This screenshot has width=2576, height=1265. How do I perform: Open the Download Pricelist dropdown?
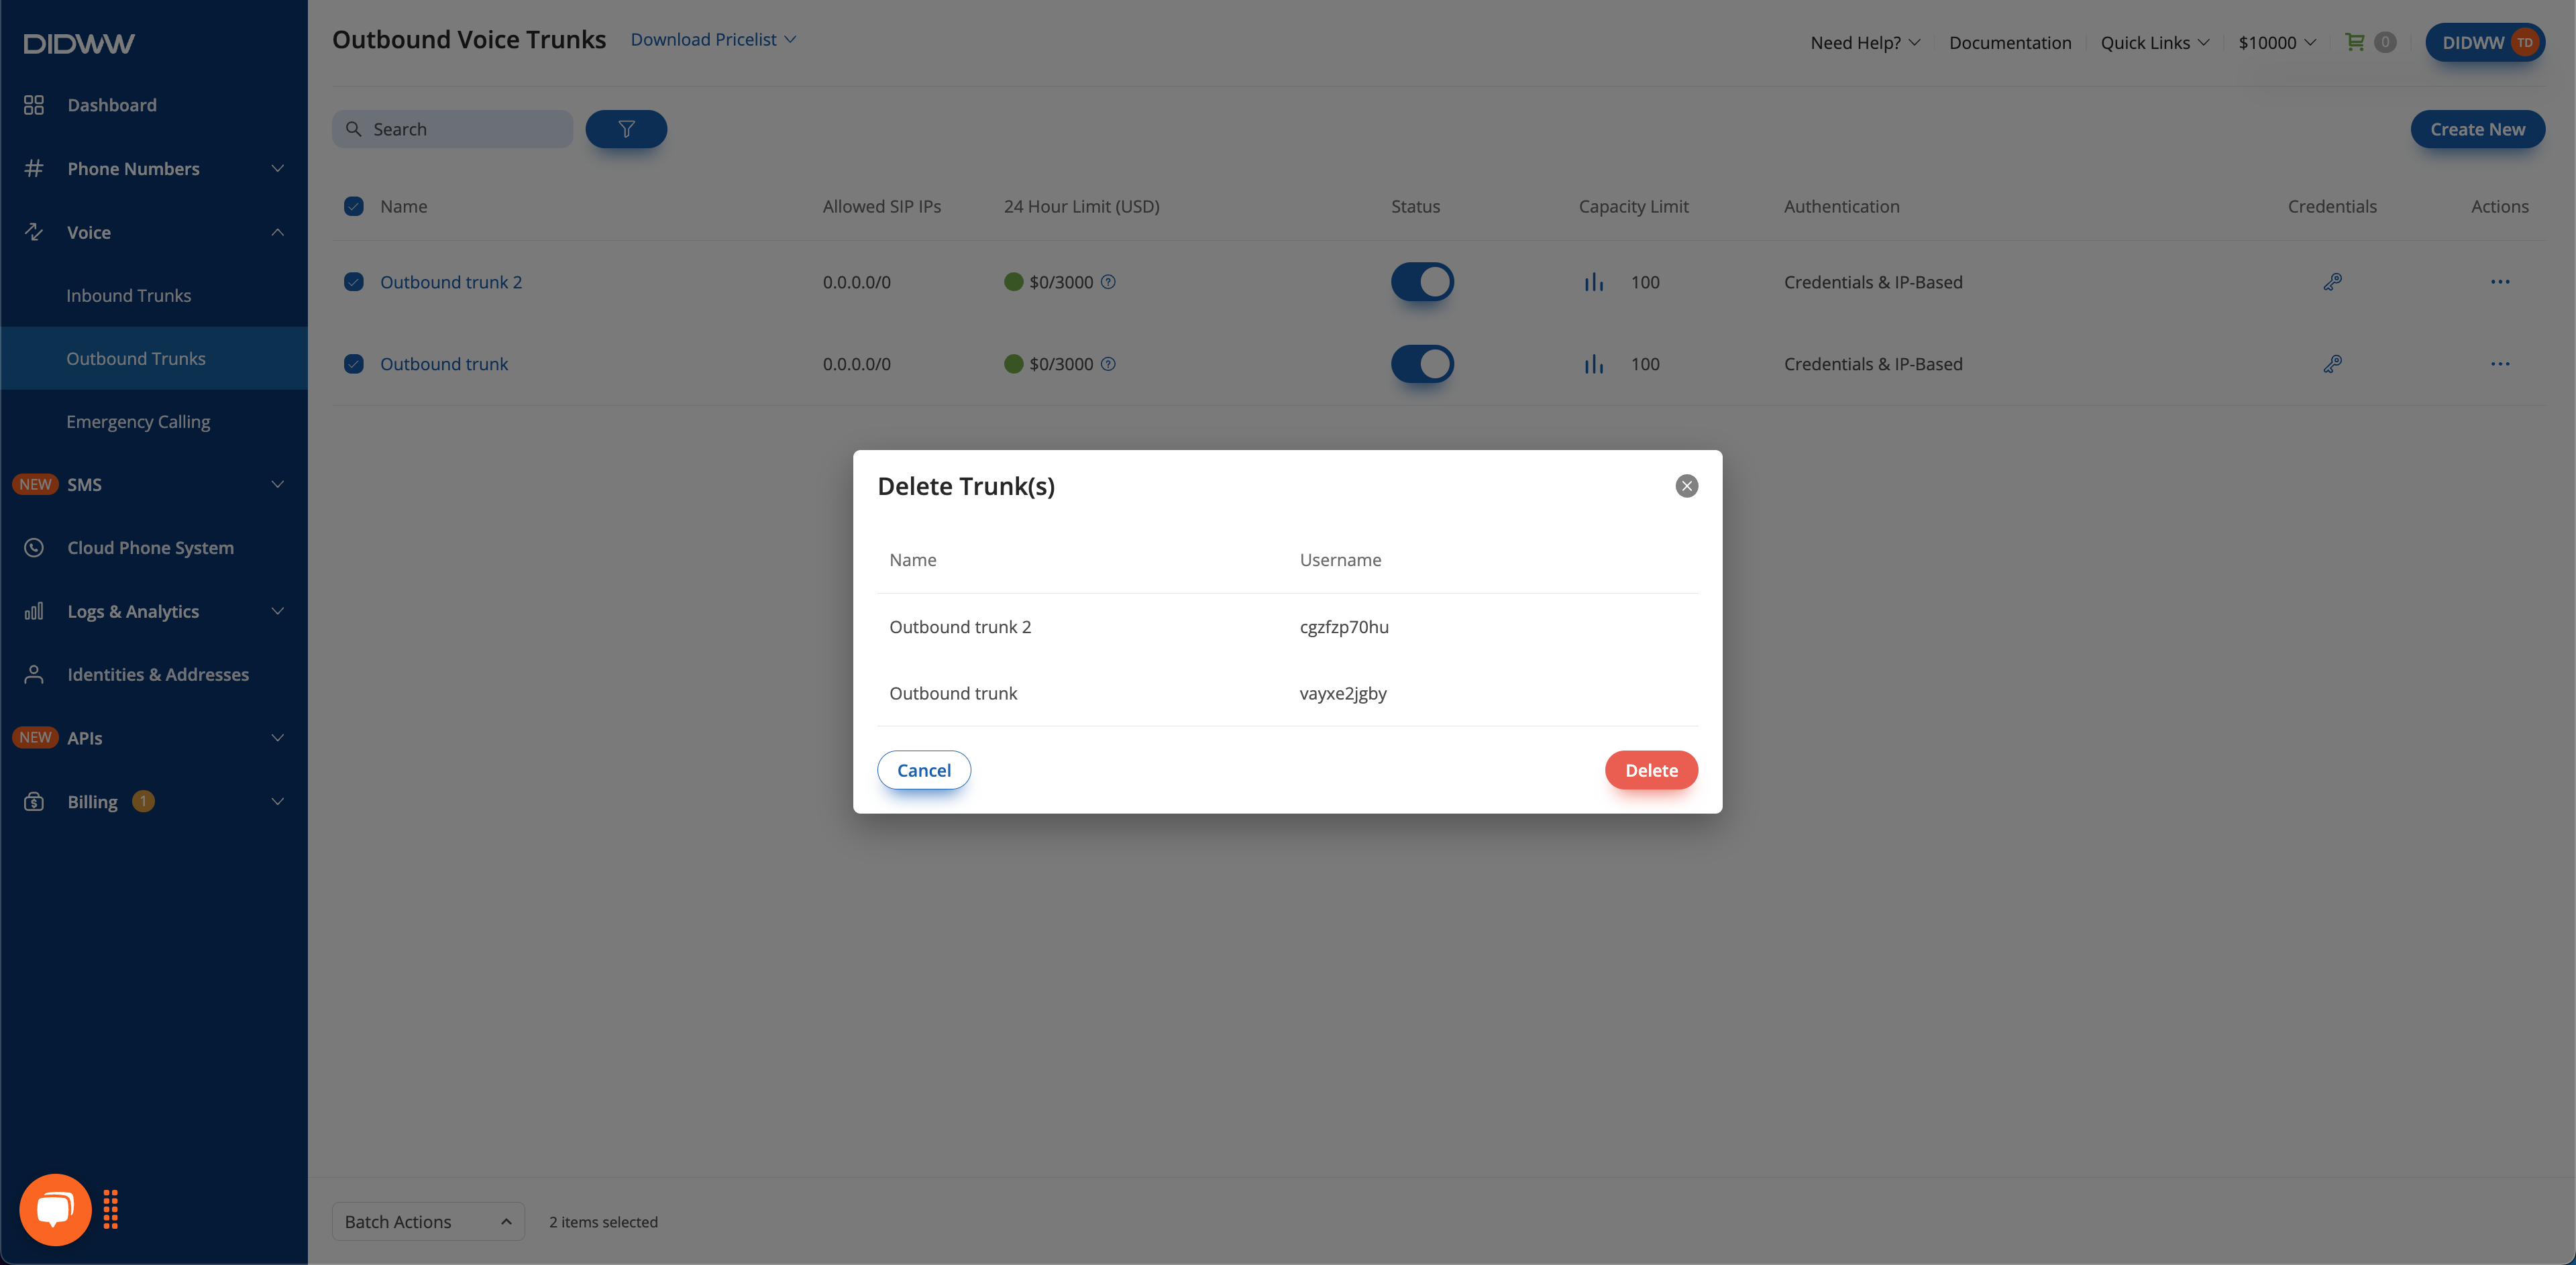(x=713, y=39)
